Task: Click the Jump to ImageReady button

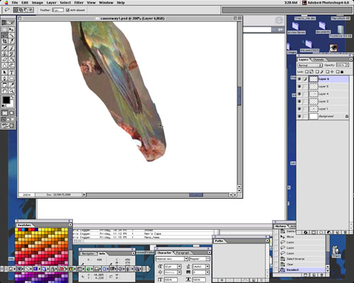Action: point(8,126)
